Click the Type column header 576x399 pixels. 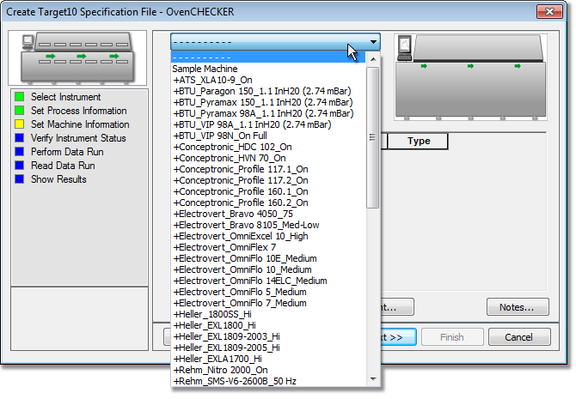(x=419, y=141)
